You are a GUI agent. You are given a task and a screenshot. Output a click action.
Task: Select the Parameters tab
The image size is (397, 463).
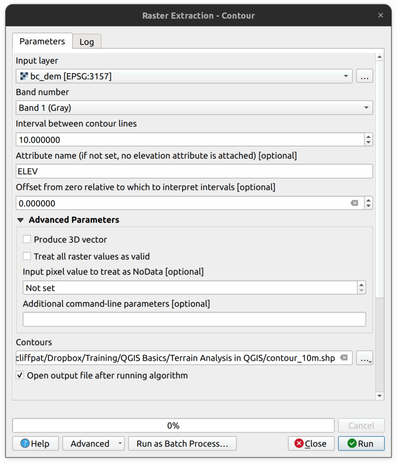[42, 41]
